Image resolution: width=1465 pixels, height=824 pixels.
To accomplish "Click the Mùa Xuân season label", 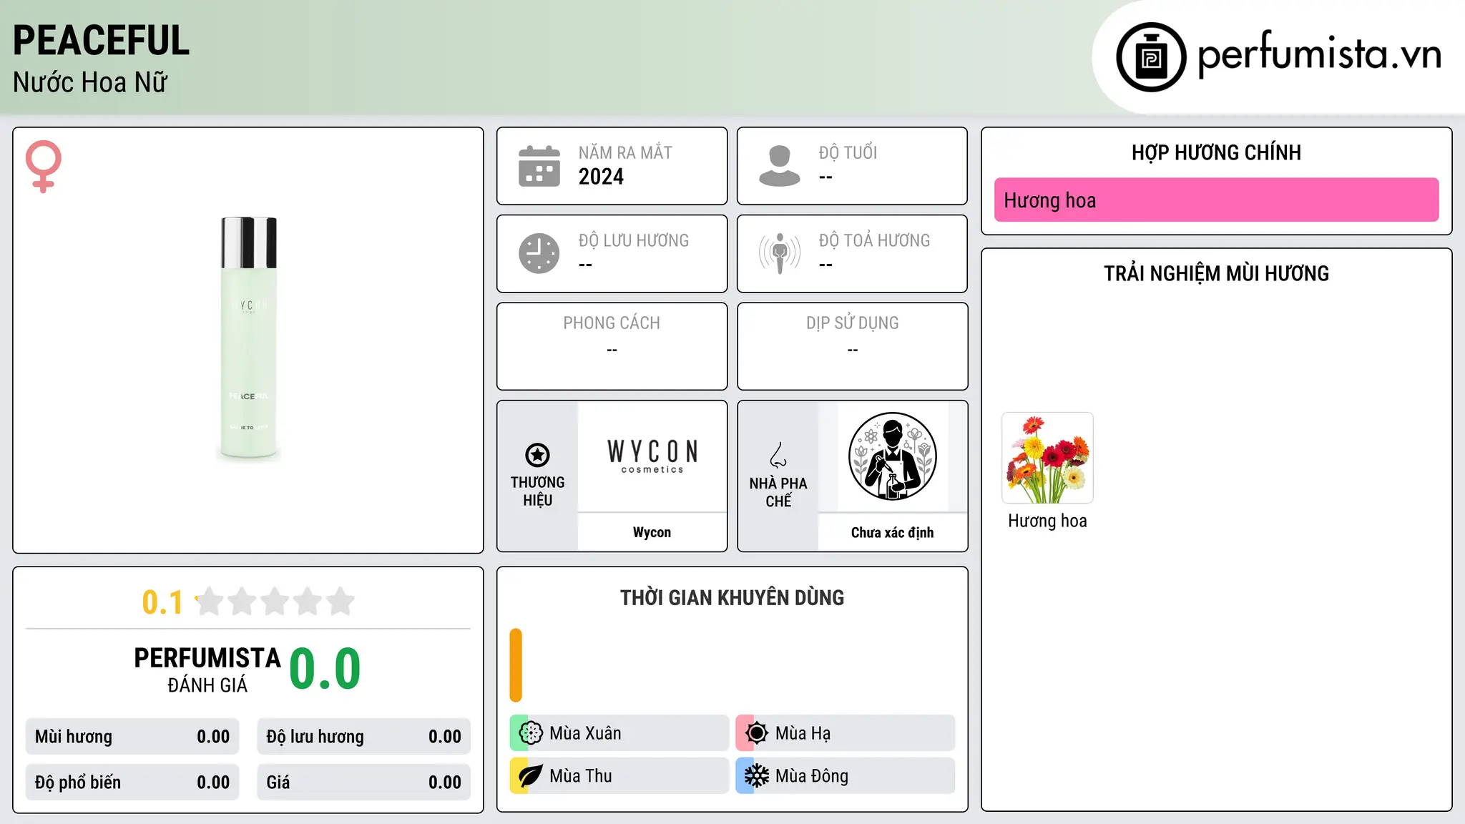I will click(585, 733).
